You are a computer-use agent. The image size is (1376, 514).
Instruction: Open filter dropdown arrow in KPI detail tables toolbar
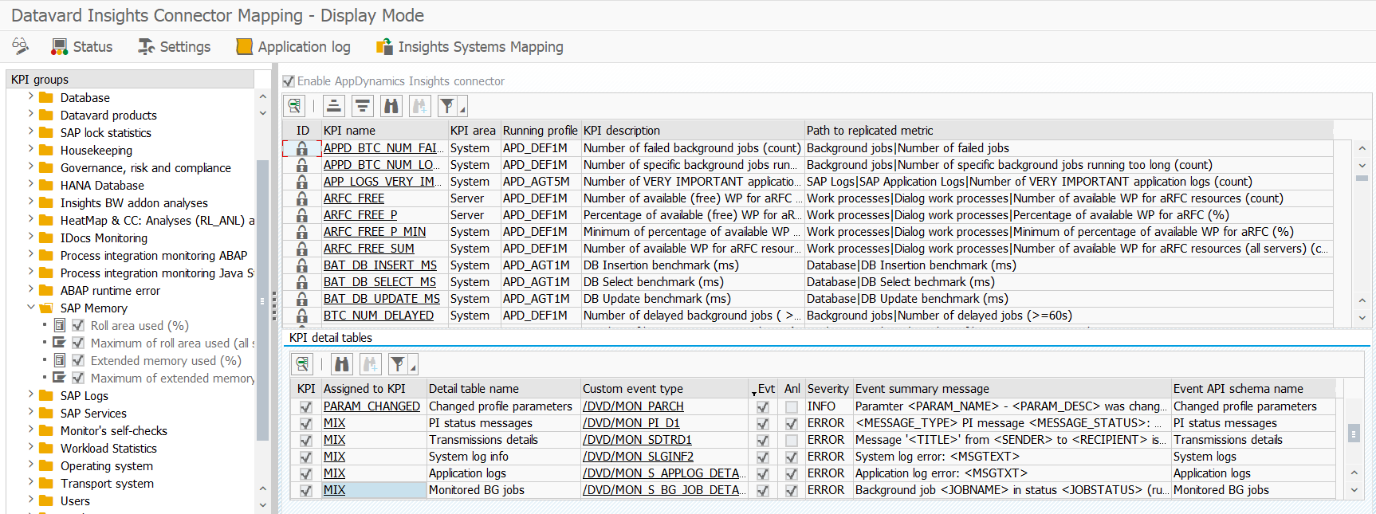click(x=413, y=366)
